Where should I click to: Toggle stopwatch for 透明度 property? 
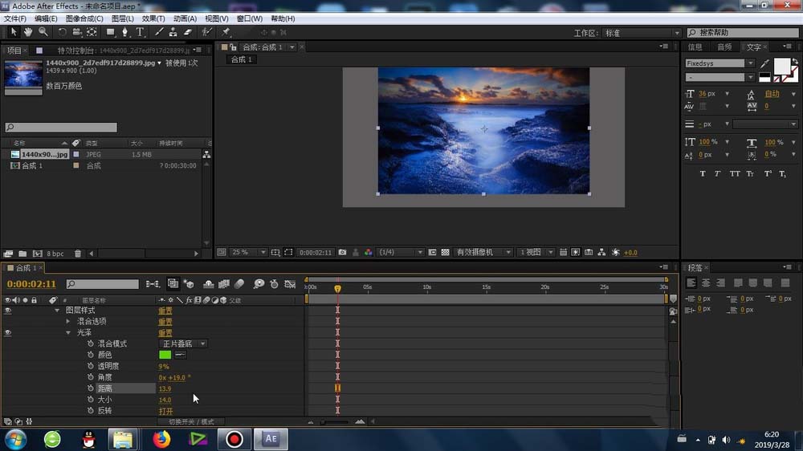[x=91, y=366]
